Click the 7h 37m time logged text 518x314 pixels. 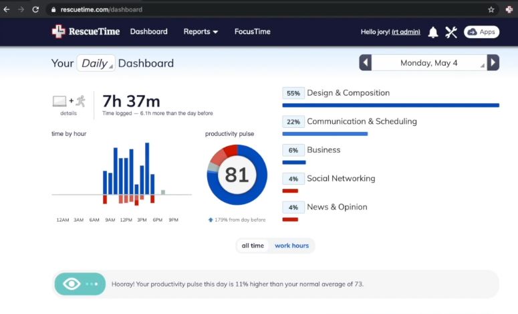[x=131, y=101]
